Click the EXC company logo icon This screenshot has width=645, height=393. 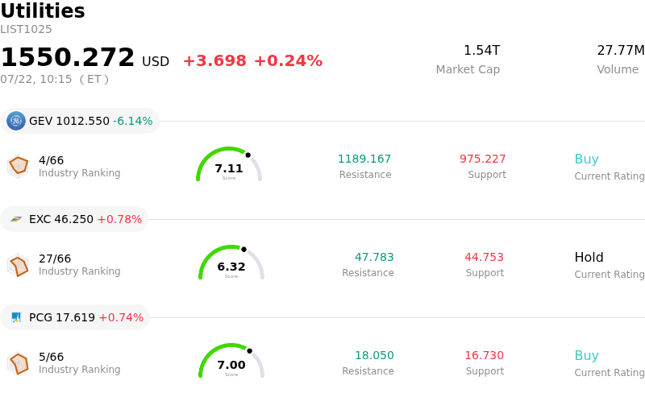(16, 219)
